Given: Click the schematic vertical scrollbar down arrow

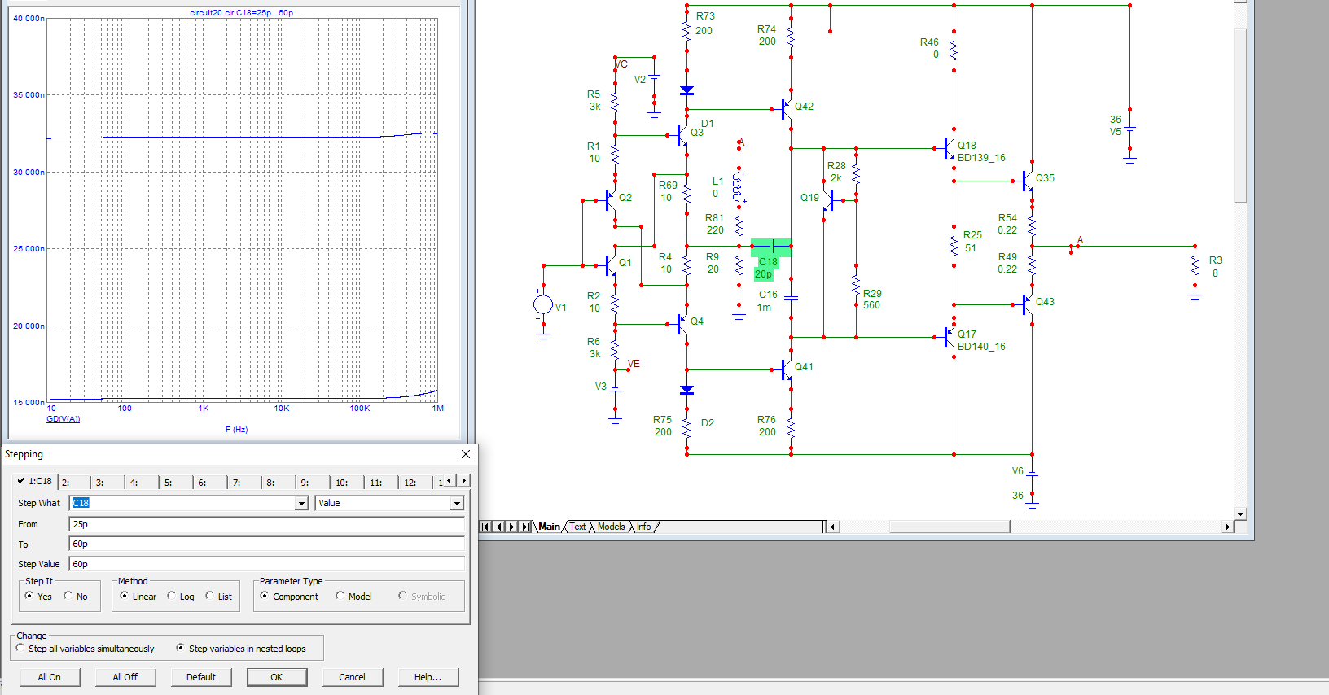Looking at the screenshot, I should point(1240,514).
